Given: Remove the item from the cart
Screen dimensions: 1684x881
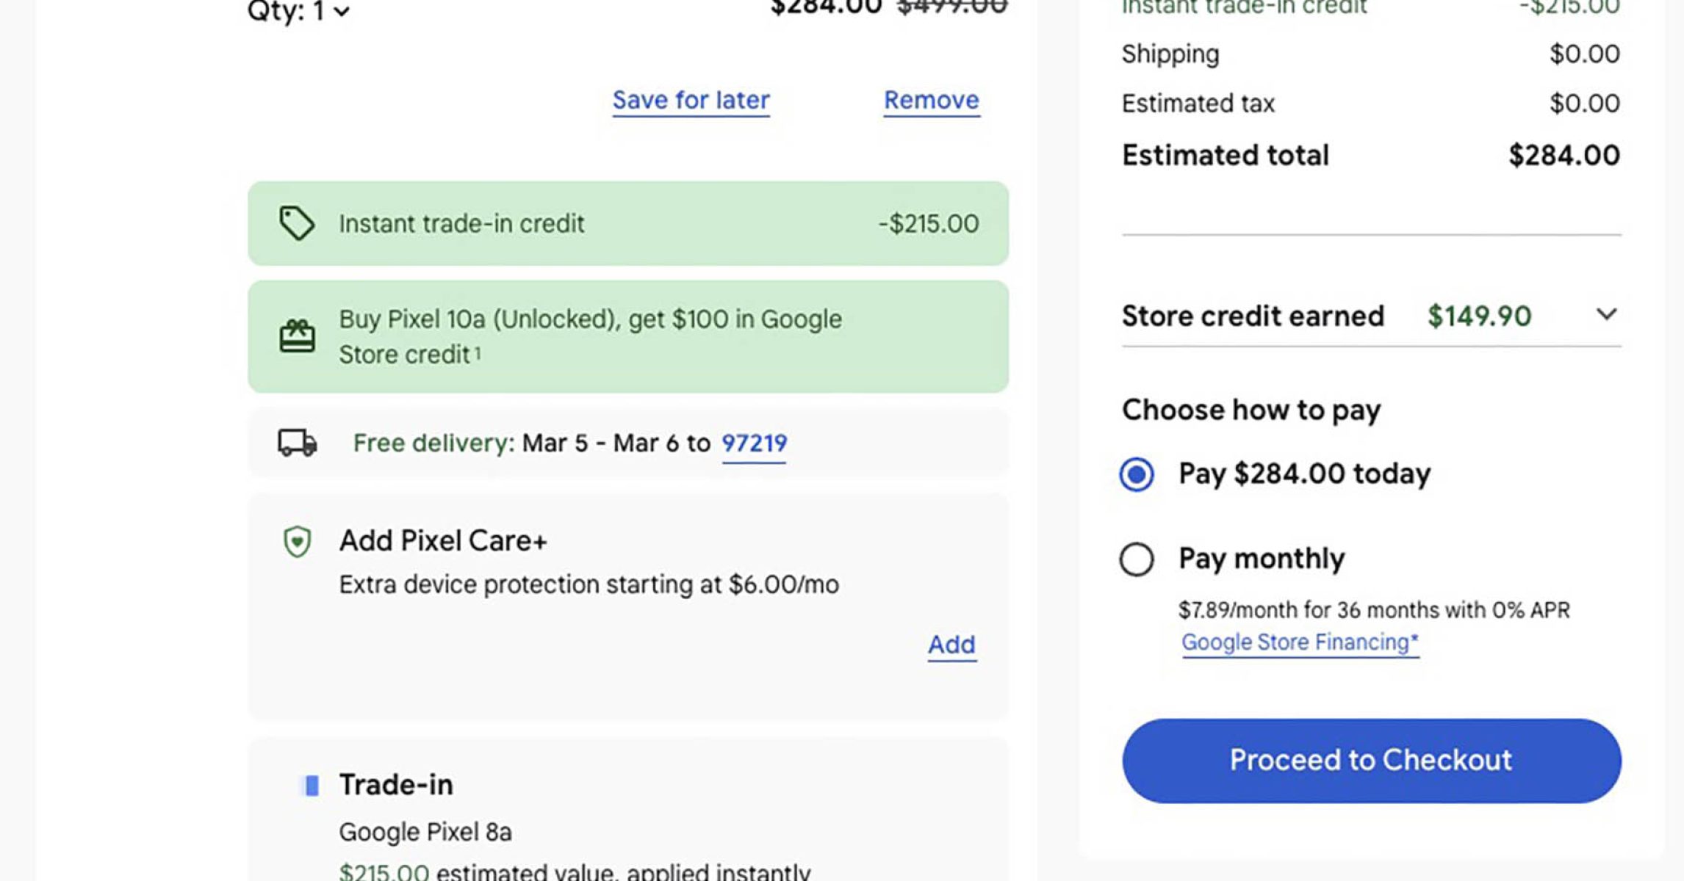Looking at the screenshot, I should pyautogui.click(x=931, y=100).
